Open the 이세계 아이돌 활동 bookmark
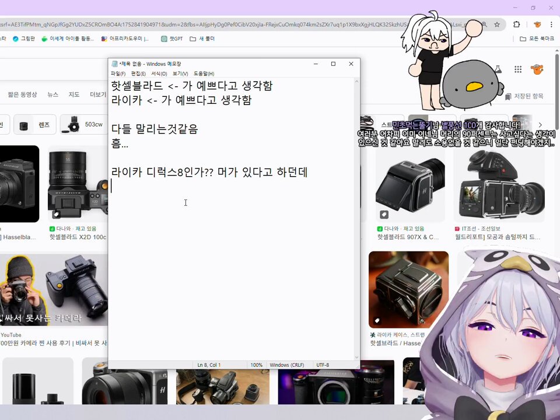 pos(68,38)
